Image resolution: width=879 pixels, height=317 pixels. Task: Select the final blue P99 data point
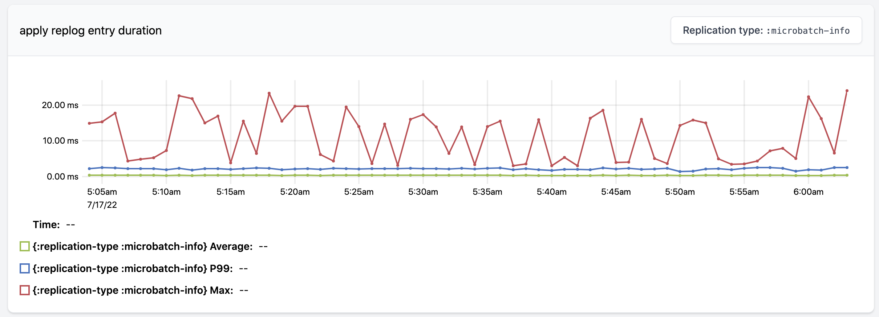847,168
